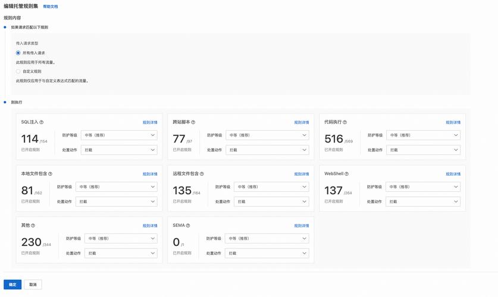498x297 pixels.
Task: Expand WebShell 防护等级 dropdown
Action: 423,187
